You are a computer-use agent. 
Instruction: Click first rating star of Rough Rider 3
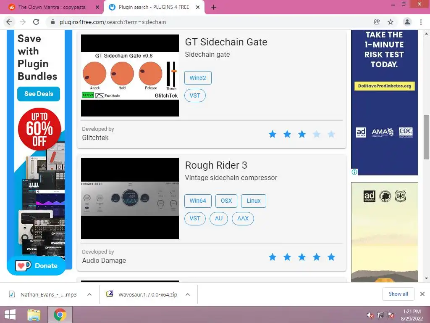tap(272, 257)
